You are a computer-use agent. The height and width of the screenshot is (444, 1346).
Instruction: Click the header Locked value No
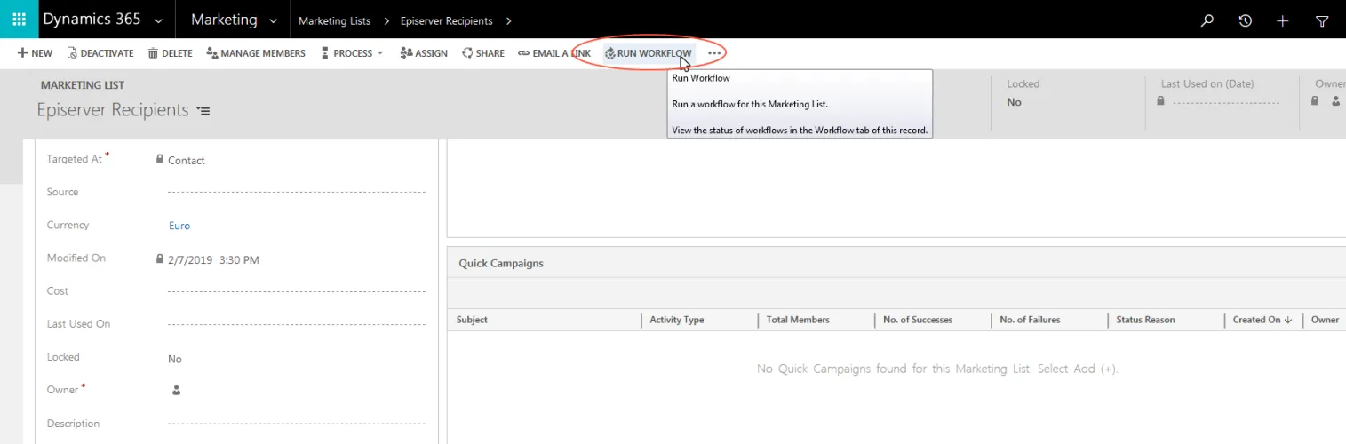tap(1014, 102)
